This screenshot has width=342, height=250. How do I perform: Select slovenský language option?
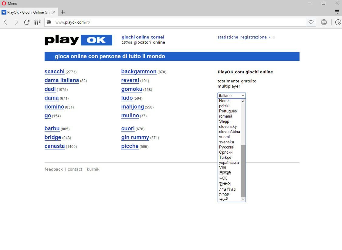229,127
